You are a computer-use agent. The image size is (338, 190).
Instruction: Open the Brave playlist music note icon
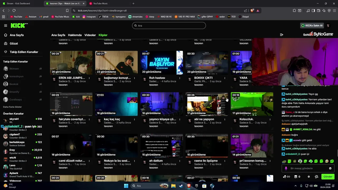click(308, 11)
